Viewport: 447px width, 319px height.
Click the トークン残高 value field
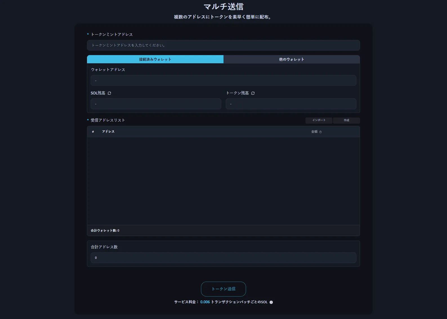pyautogui.click(x=291, y=104)
